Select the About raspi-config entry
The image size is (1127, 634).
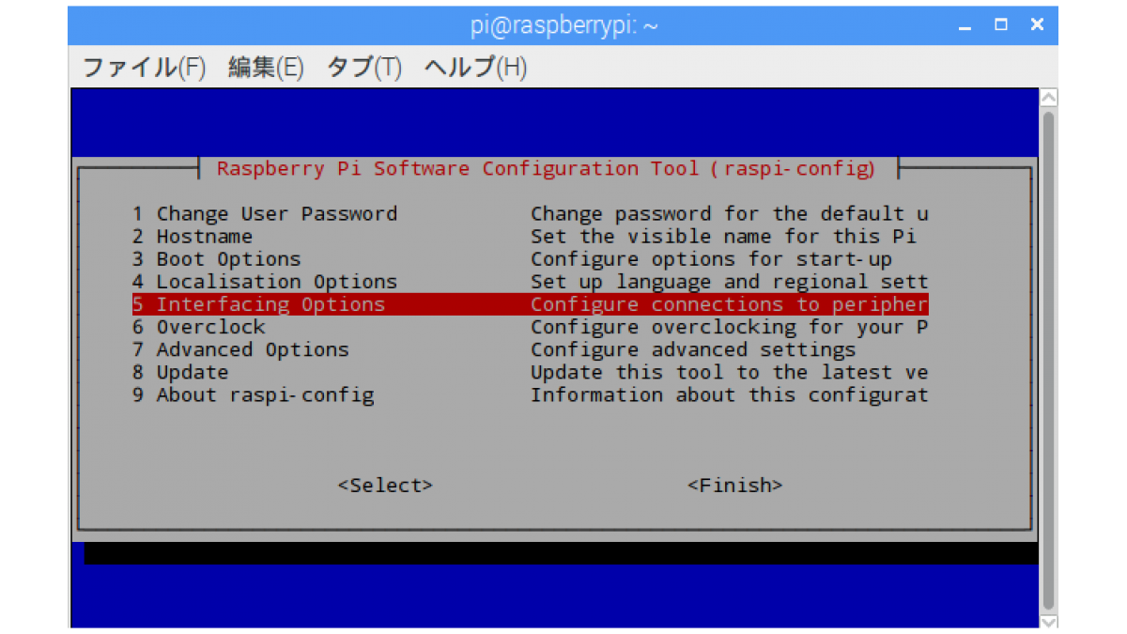point(530,394)
